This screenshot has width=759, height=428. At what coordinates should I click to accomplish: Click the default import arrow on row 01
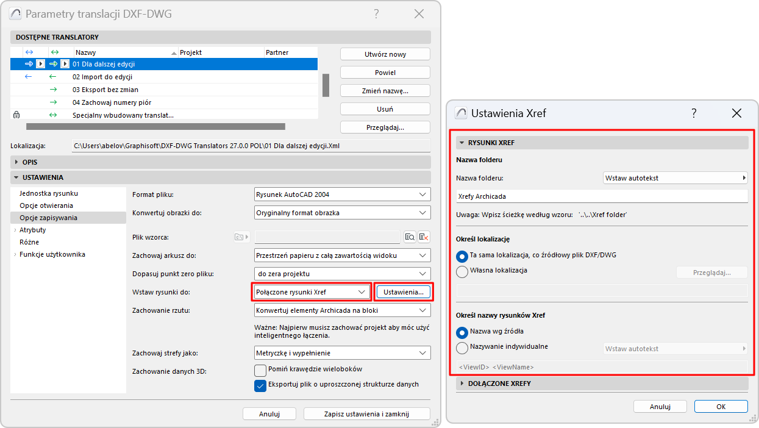(x=29, y=63)
